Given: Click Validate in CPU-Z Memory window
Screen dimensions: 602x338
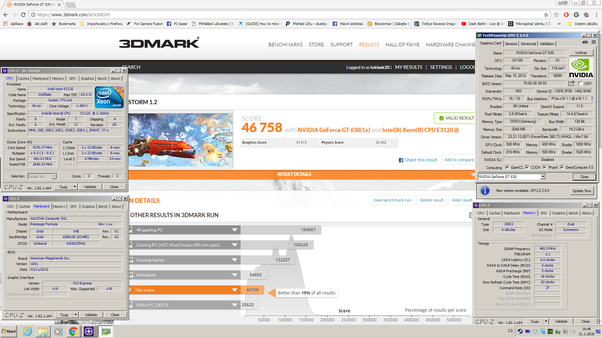Looking at the screenshot, I should (x=561, y=321).
